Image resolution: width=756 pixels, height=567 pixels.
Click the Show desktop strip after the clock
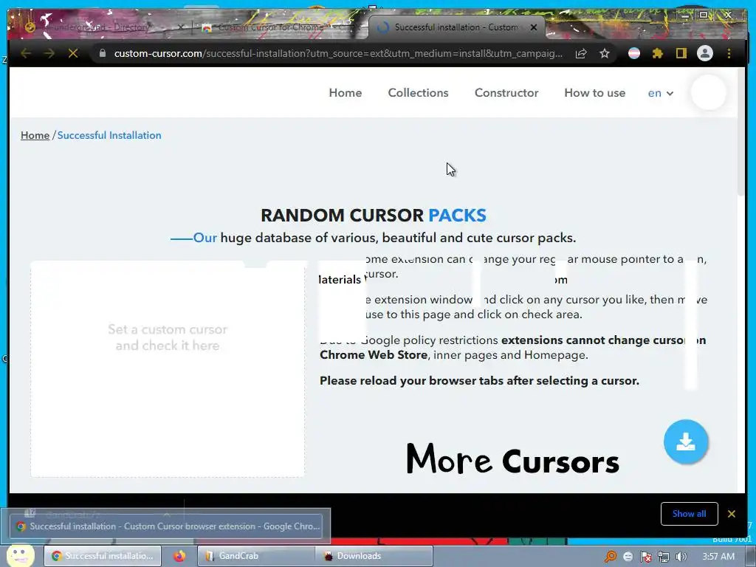pos(751,556)
